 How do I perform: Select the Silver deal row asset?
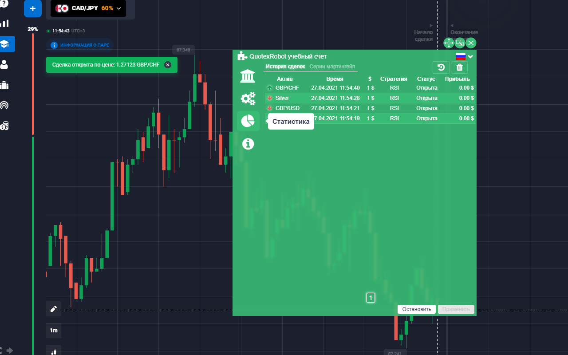coord(282,98)
